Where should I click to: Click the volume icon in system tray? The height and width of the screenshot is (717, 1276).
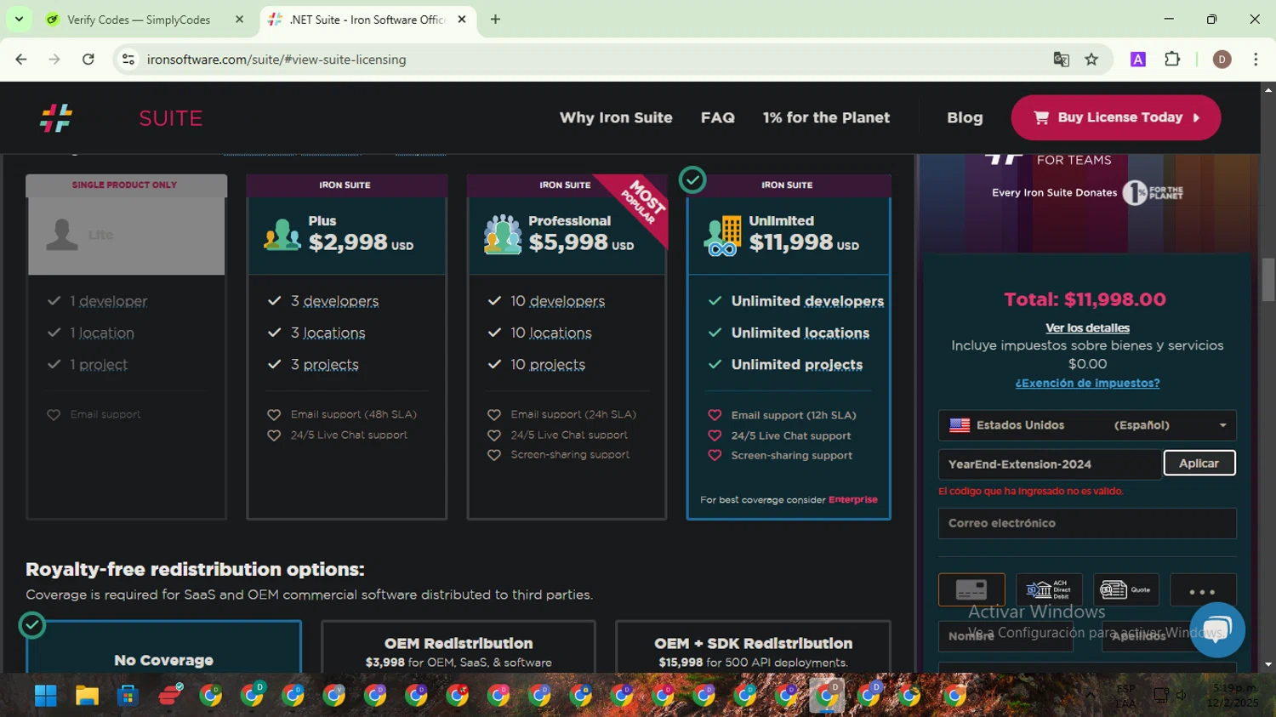(x=1182, y=696)
